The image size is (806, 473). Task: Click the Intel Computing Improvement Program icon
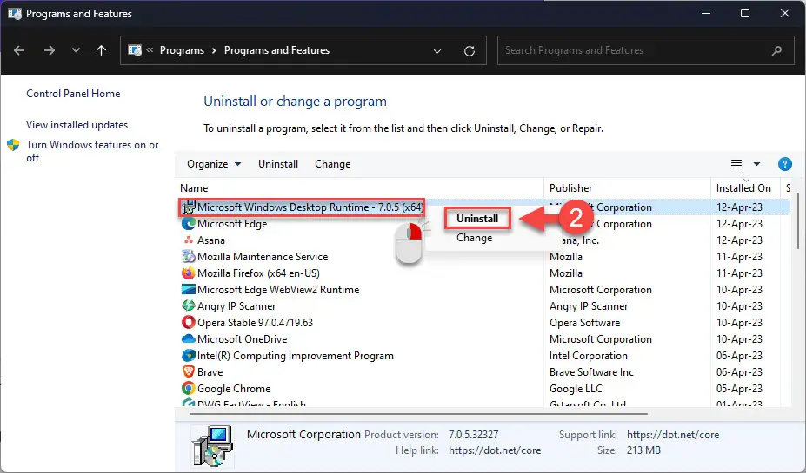189,356
